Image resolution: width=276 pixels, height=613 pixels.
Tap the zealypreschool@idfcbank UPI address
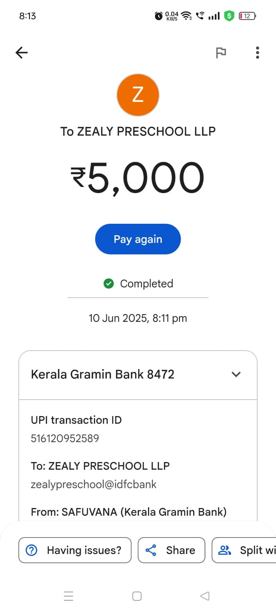coord(94,484)
